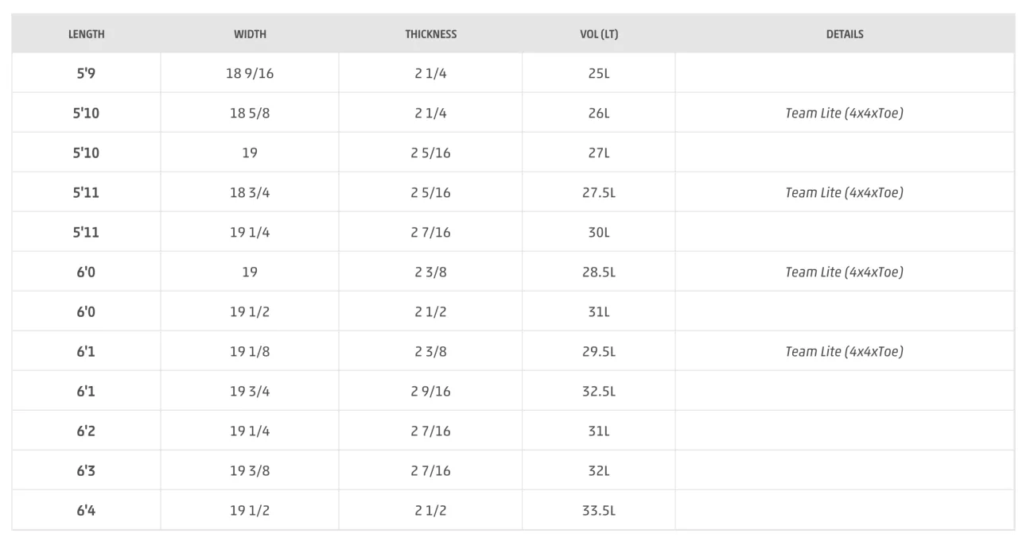The image size is (1034, 545).
Task: Click Team Lite detail in 28.5L row
Action: tap(845, 272)
